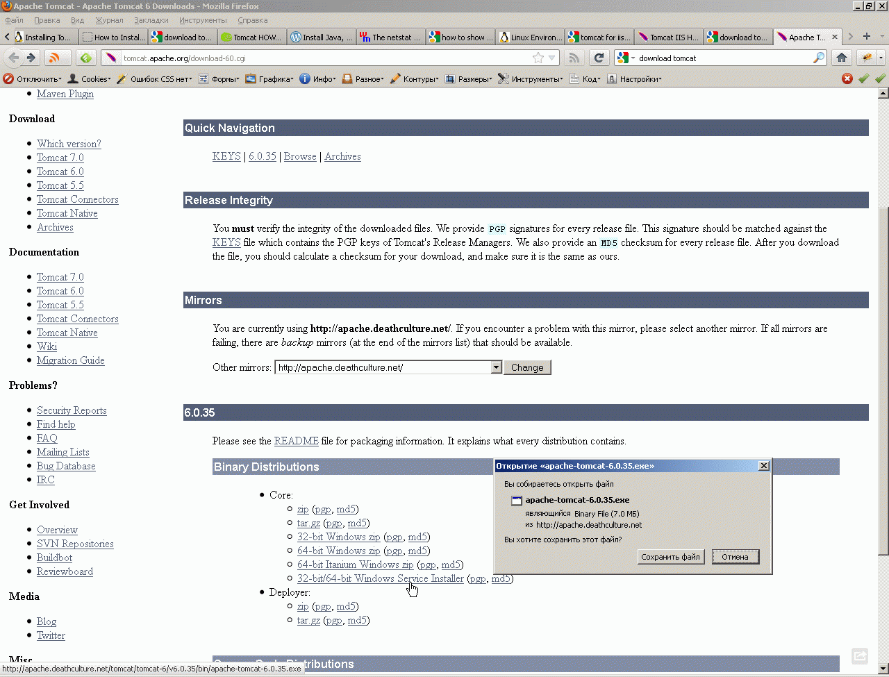Screen dimensions: 889x677
Task: Expand the Other mirrors dropdown list
Action: 496,367
